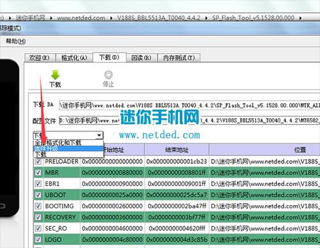
Task: Click MBR end address 0x00000000008801ff
Action: tap(177, 172)
